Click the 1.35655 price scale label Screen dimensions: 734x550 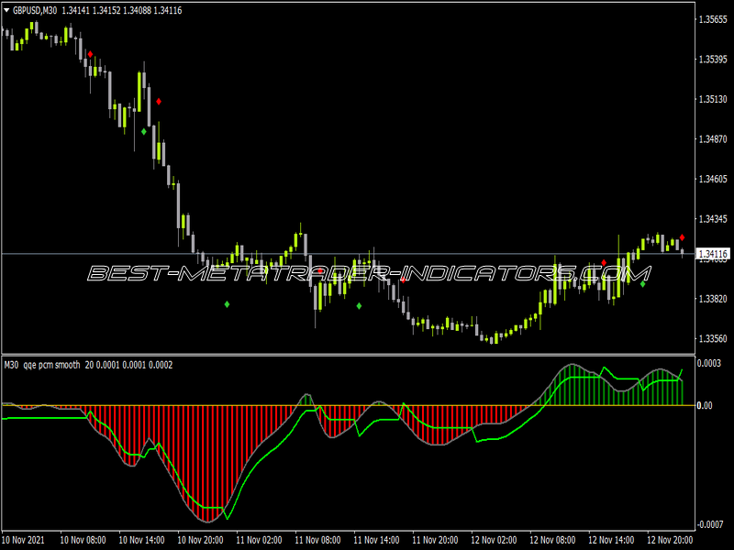(713, 19)
